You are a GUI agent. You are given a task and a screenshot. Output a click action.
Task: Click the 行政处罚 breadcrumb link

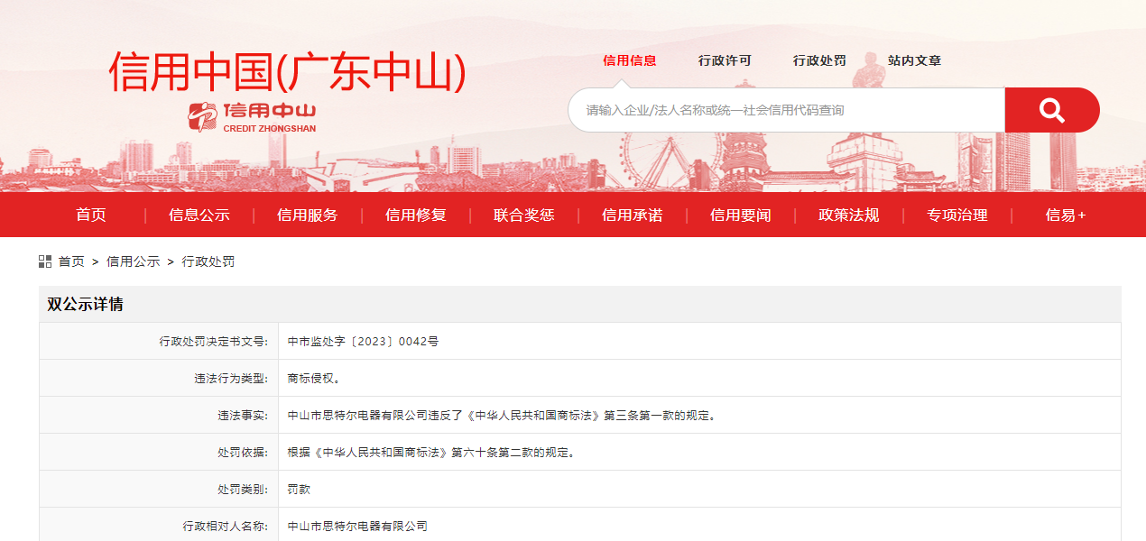[208, 261]
